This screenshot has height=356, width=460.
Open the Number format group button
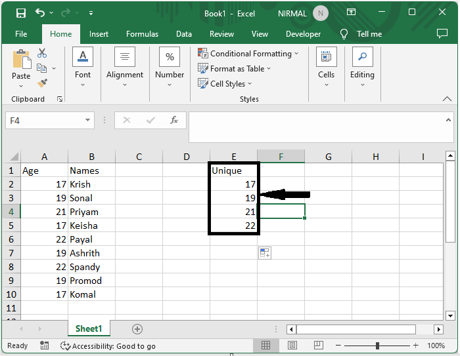click(x=170, y=68)
